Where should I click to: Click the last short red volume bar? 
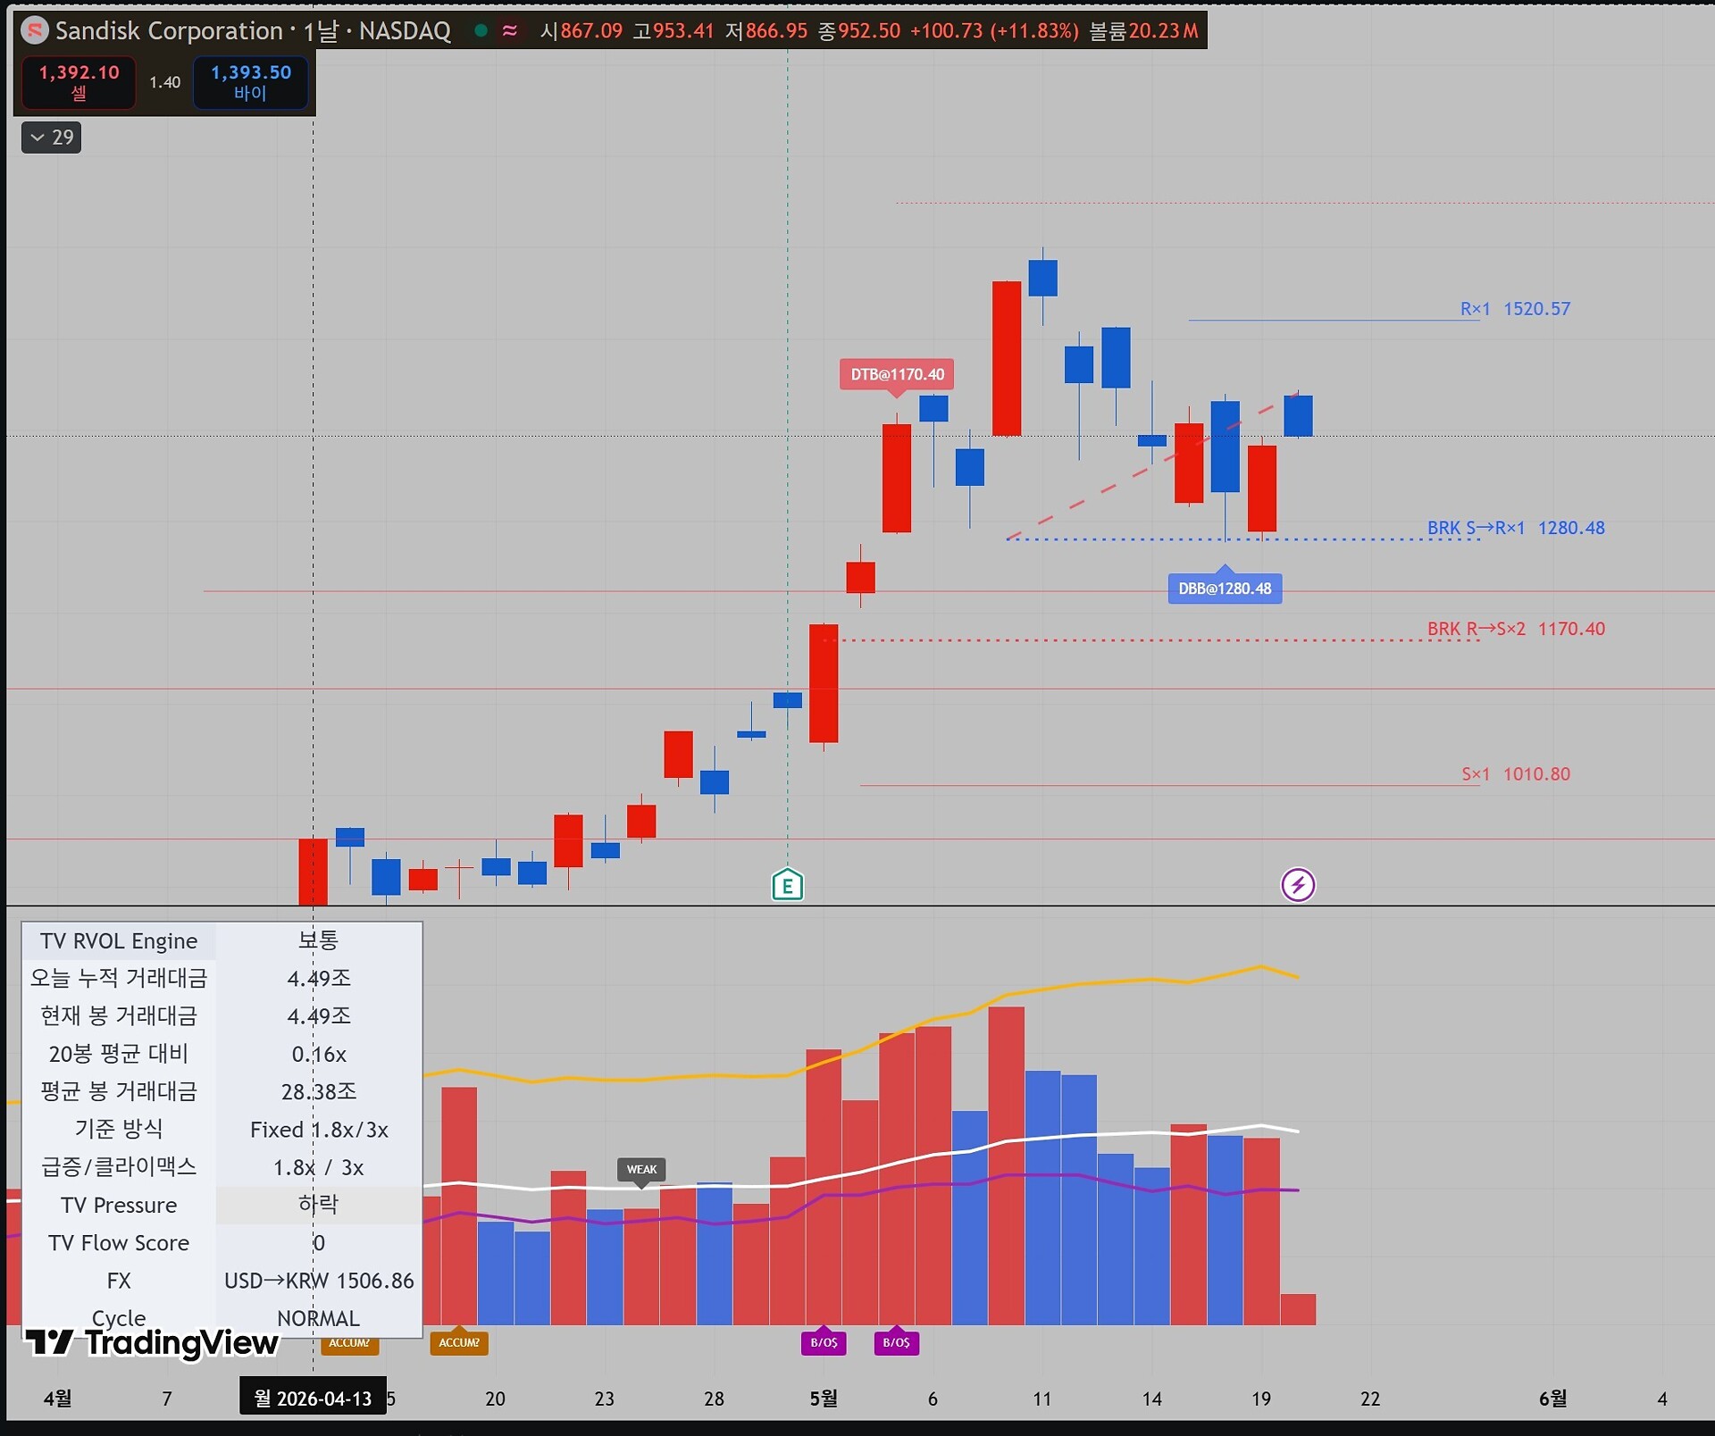1298,1309
